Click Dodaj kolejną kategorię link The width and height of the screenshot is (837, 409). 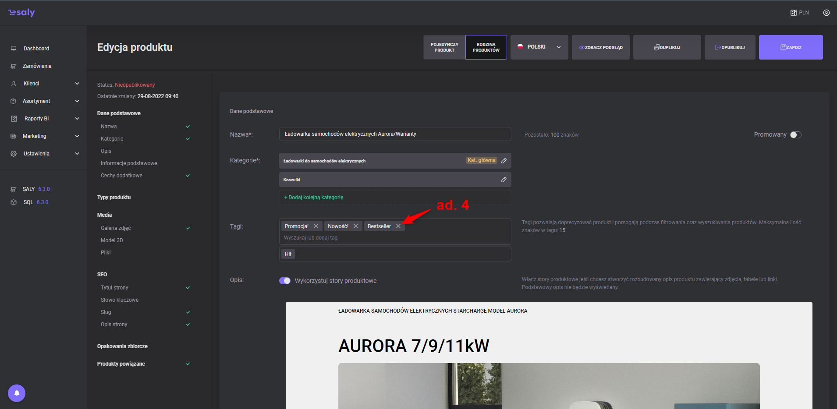(x=314, y=197)
